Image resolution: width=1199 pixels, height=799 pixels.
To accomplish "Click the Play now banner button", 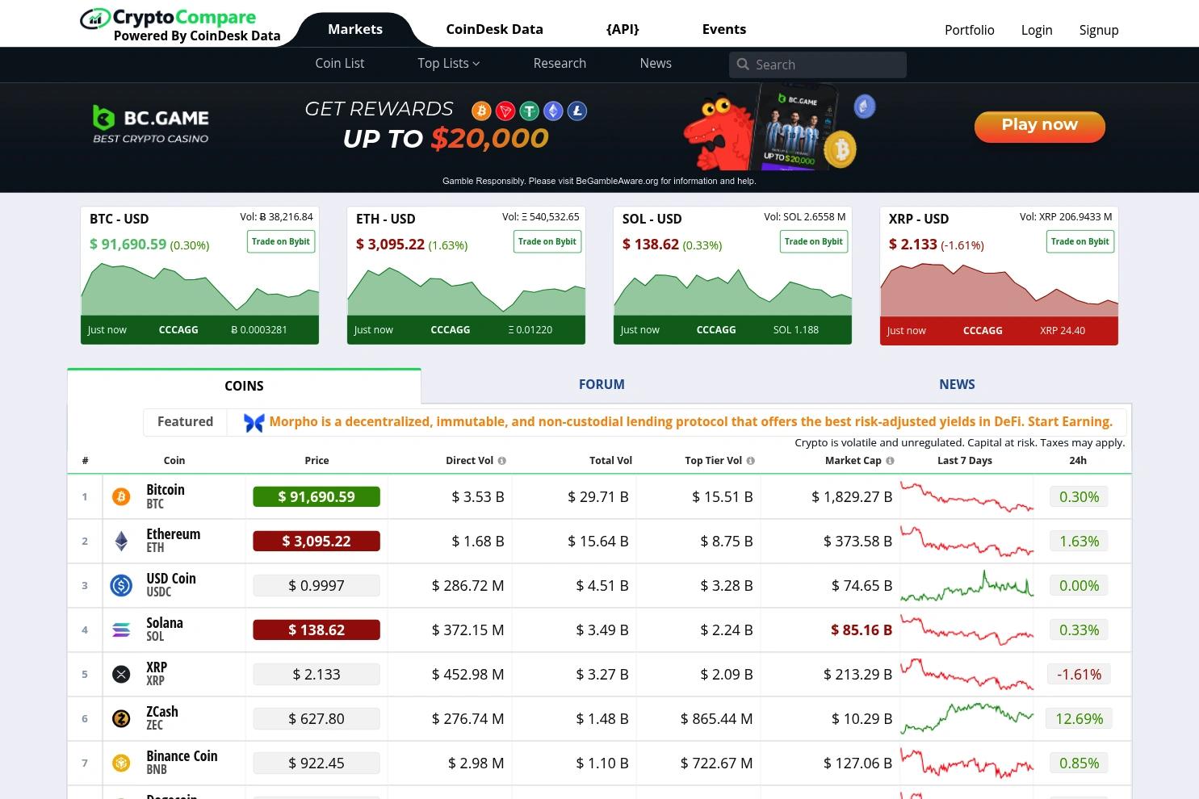I will click(1040, 126).
